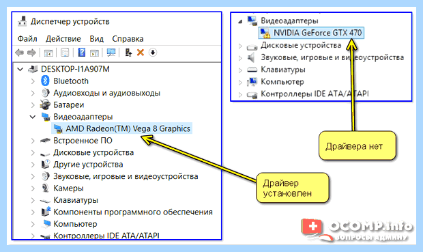Click the warning-marked icon beside NVIDIA GeForce GTX 470

point(265,33)
